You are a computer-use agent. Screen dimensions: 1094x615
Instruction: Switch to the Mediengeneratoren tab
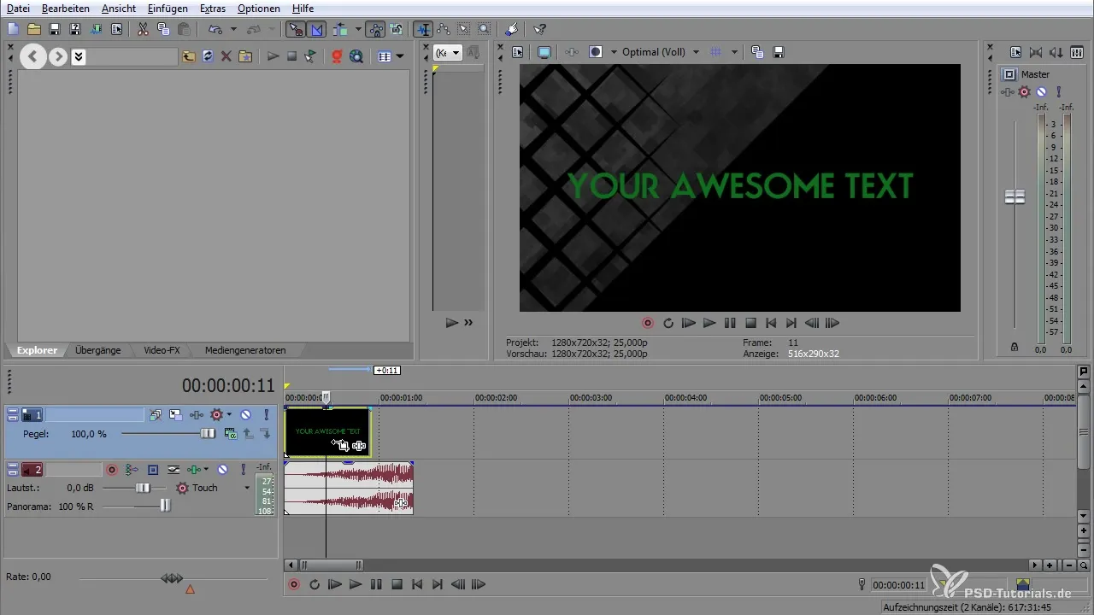point(244,350)
